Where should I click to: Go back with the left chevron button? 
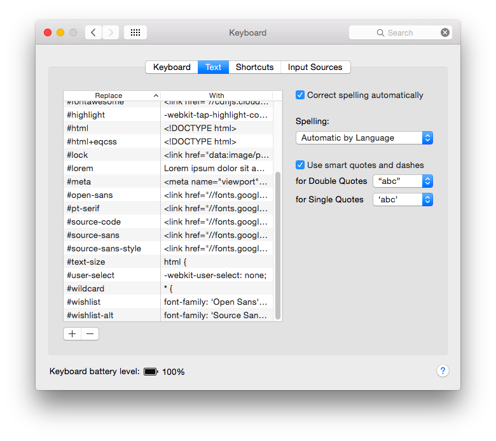tap(93, 32)
